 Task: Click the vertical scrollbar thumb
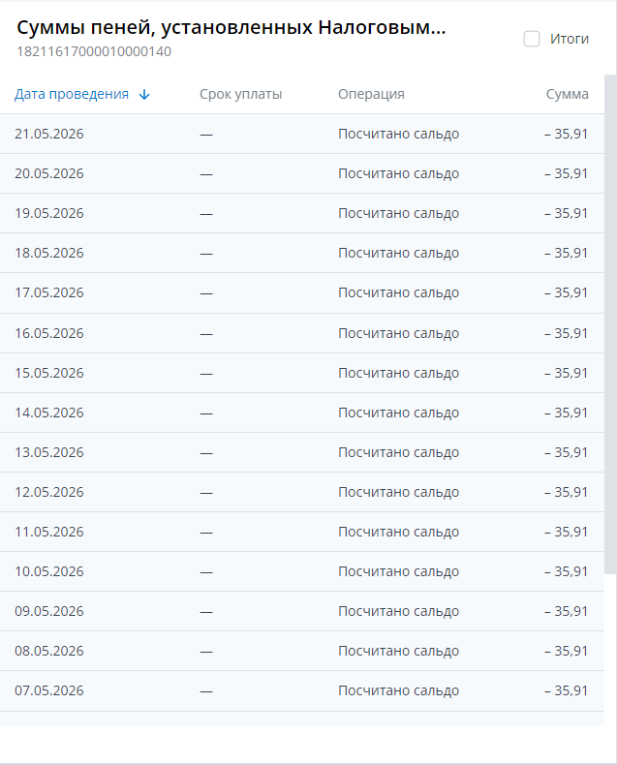610,324
